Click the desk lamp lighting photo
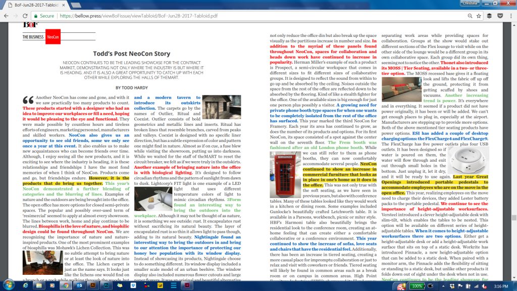Image resolution: width=517 pixels, height=291 pixels. [x=153, y=199]
